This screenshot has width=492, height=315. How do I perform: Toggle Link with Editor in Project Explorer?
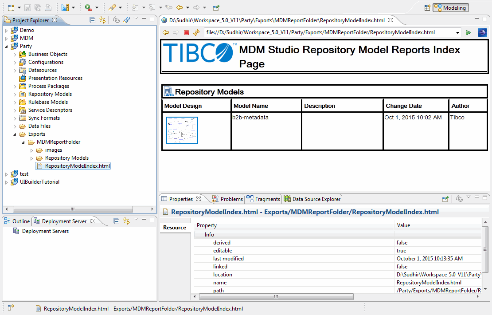[102, 20]
